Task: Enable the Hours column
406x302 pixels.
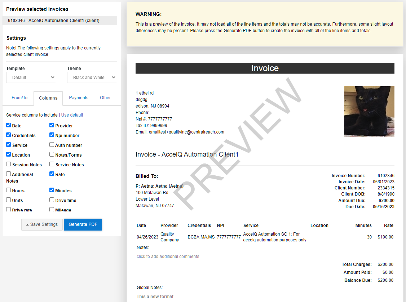Action: tap(8, 191)
